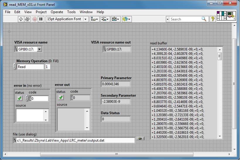Screen dimensions: 240x160
Task: Click the VISA resource name out GPIB0::17: field
Action: pos(118,49)
